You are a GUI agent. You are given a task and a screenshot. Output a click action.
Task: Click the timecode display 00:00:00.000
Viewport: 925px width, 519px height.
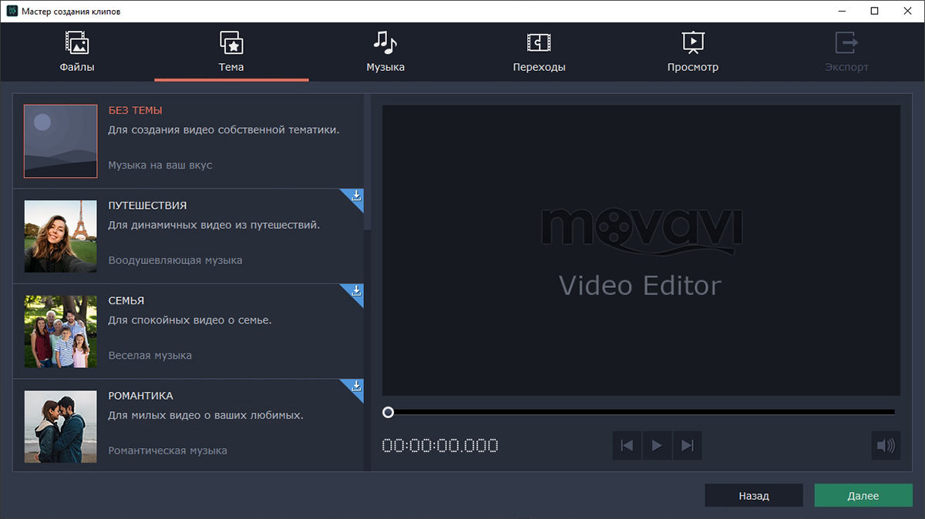pyautogui.click(x=440, y=445)
